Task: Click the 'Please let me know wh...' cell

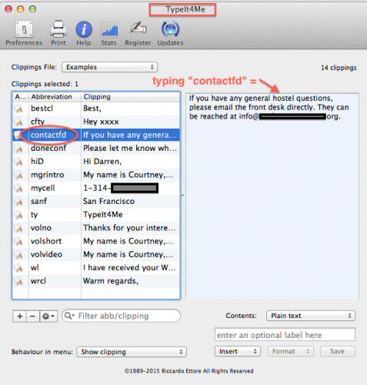Action: pos(130,149)
